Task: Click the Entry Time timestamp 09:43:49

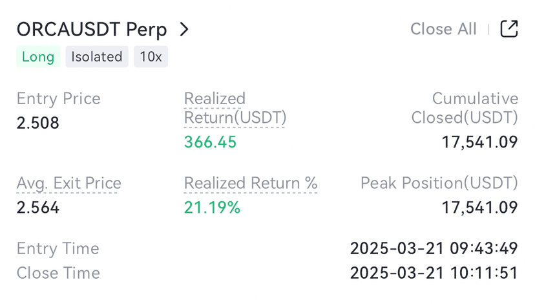Action: pyautogui.click(x=434, y=249)
